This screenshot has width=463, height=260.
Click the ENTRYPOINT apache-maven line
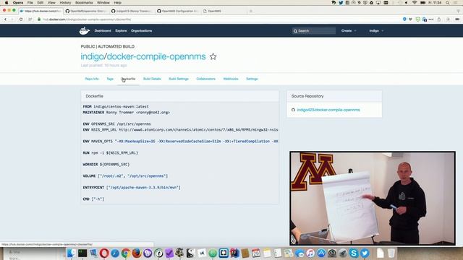[132, 188]
